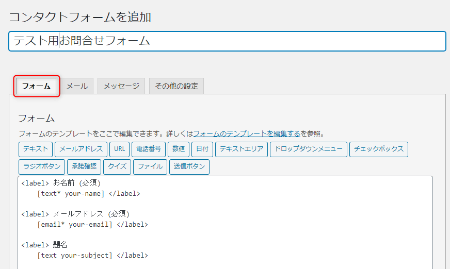Screen dimensions: 450x269
Task: Switch to the フォーム tab
Action: point(37,86)
